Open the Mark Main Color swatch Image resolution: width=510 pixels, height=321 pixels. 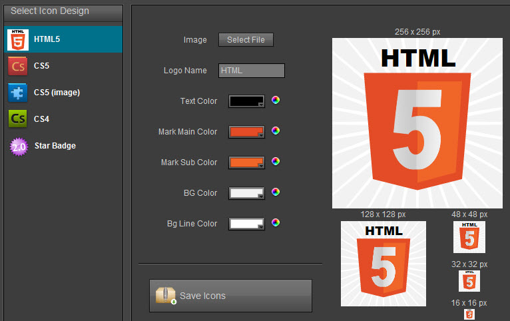246,132
